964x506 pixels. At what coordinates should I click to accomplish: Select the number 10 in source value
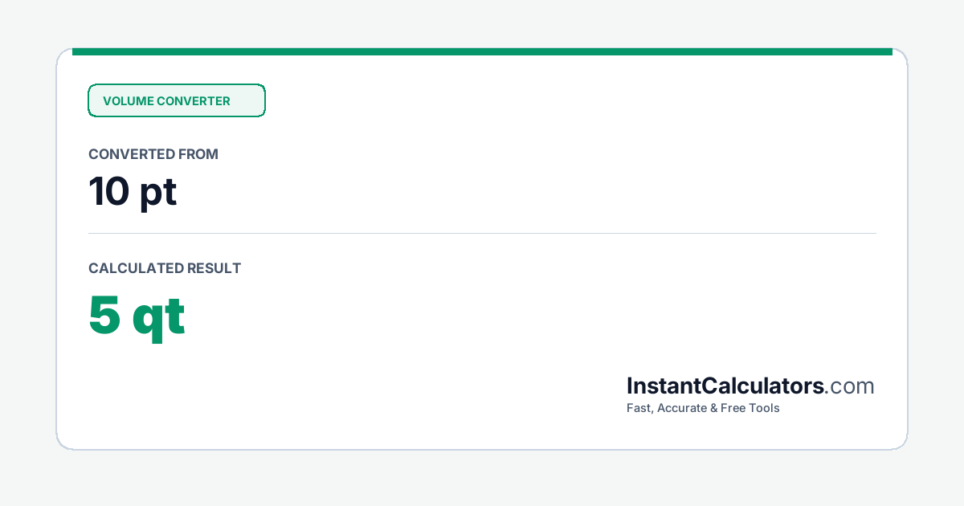pyautogui.click(x=108, y=192)
